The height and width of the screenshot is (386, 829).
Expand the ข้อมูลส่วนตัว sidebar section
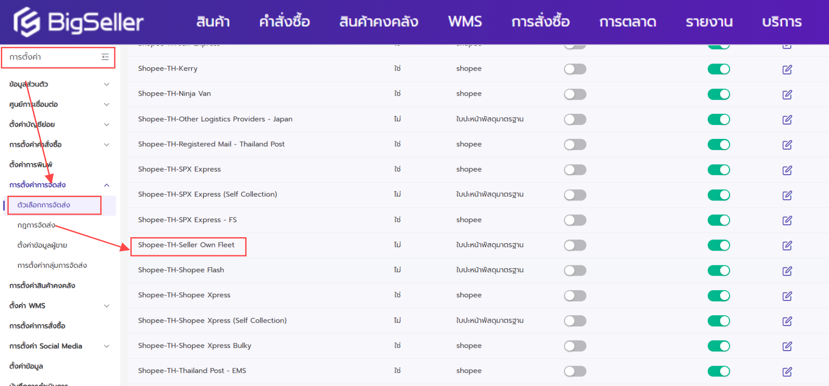pos(106,84)
